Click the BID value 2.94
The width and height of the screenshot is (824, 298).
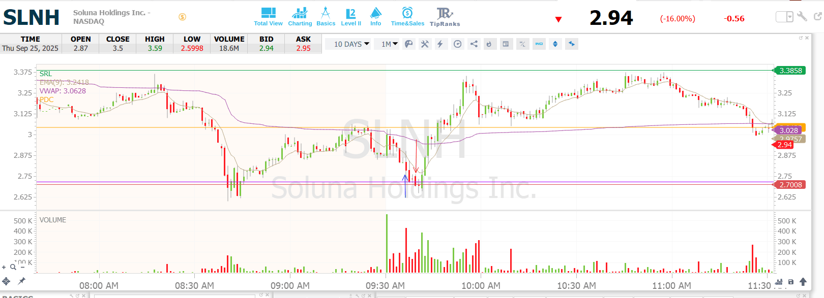pos(267,48)
